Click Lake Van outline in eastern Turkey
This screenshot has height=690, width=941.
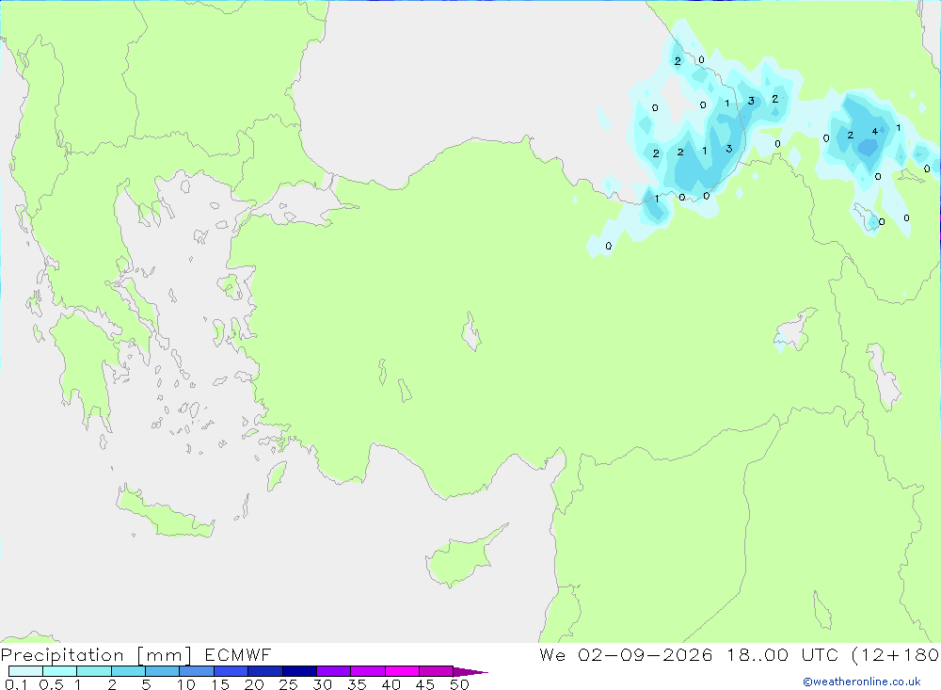point(794,331)
